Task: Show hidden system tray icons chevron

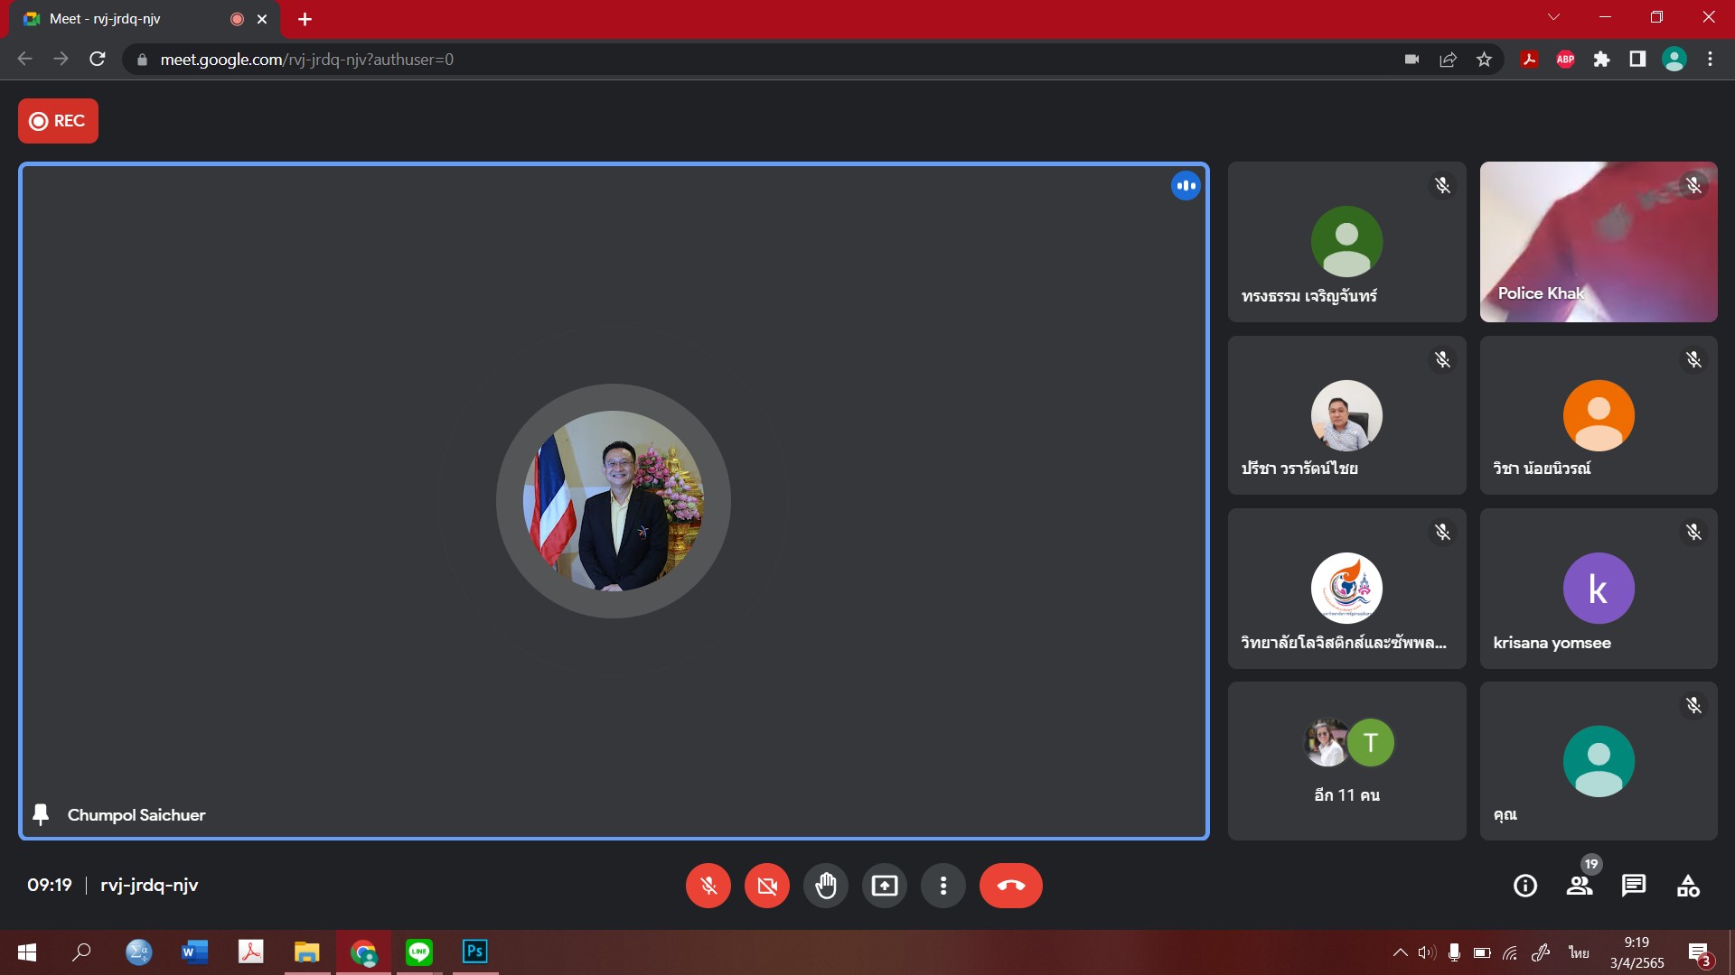Action: (x=1400, y=952)
